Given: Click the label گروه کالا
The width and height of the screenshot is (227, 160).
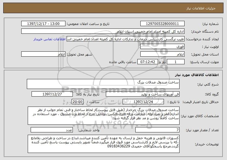Looking at the screenshot, I should pyautogui.click(x=212, y=95).
